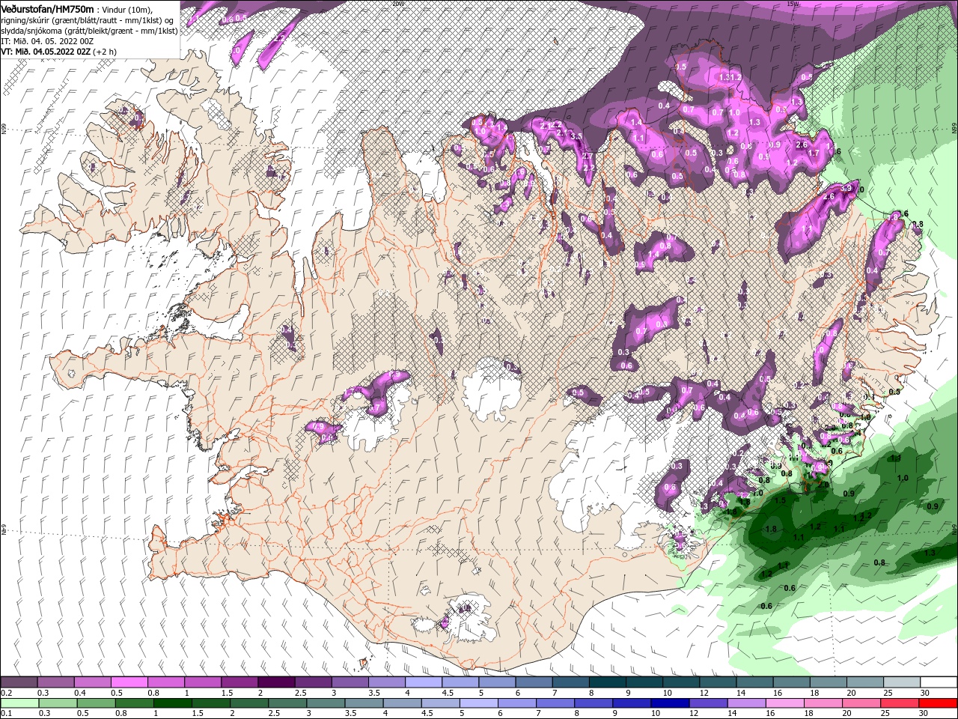This screenshot has height=719, width=958.
Task: Click the "IT: Mið. 04. 05. 2022 00Z" line
Action: [x=47, y=42]
